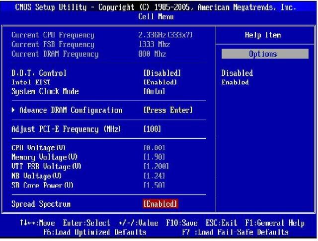The height and width of the screenshot is (241, 318).
Task: Toggle the highlighted Spread Spectrum Enabled value
Action: (160, 204)
